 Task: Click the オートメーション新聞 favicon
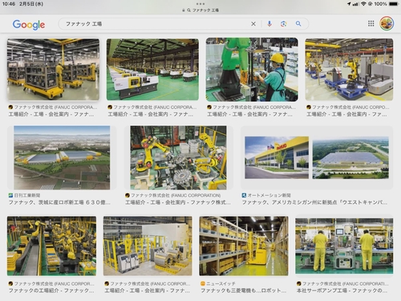[x=244, y=195]
